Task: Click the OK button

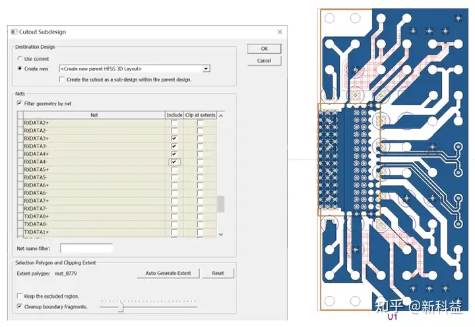Action: 264,49
